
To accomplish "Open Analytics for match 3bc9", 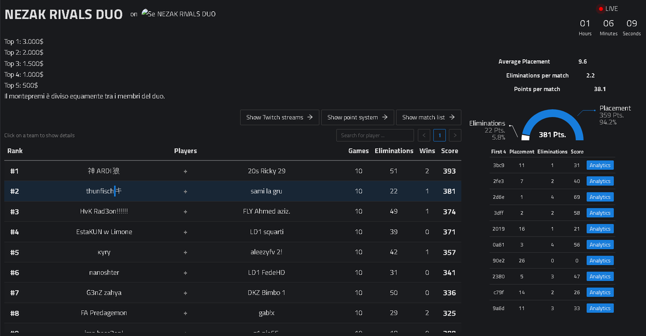I will point(600,166).
